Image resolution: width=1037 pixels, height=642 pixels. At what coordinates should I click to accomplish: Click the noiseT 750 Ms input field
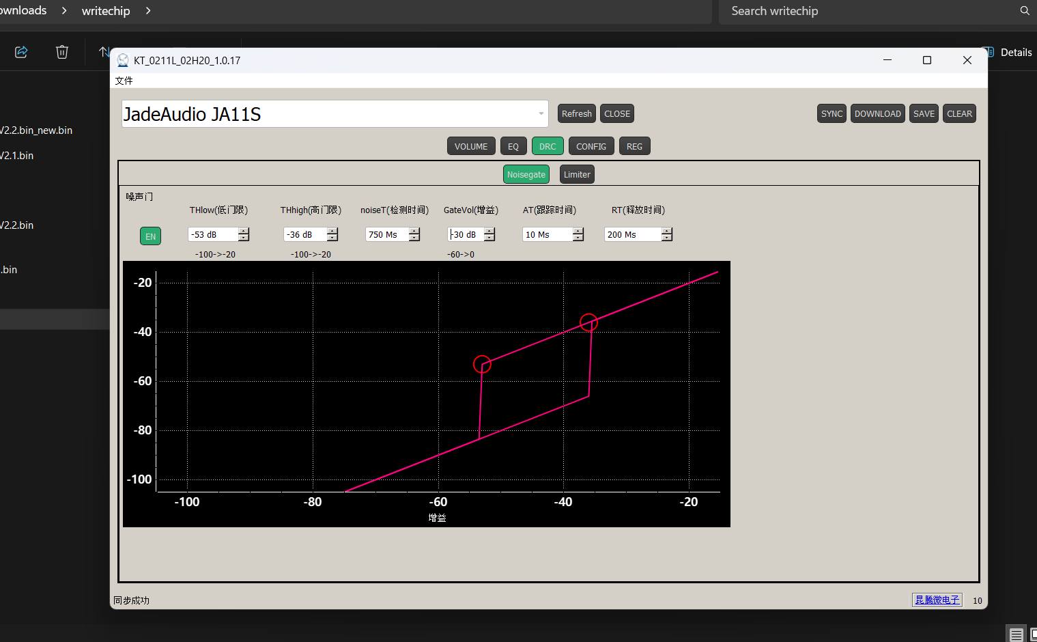[387, 234]
